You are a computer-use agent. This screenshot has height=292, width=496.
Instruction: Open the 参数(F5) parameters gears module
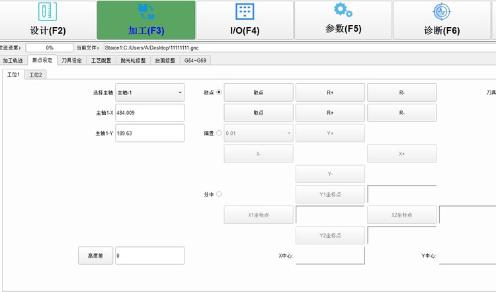click(343, 20)
